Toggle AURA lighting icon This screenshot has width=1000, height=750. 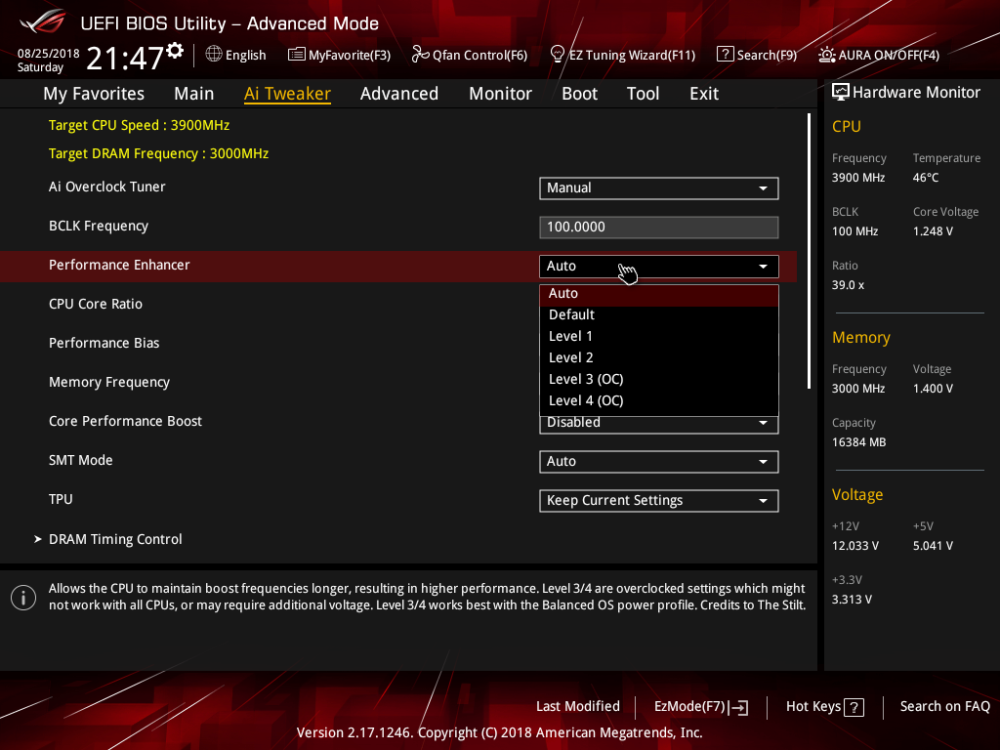click(x=826, y=55)
